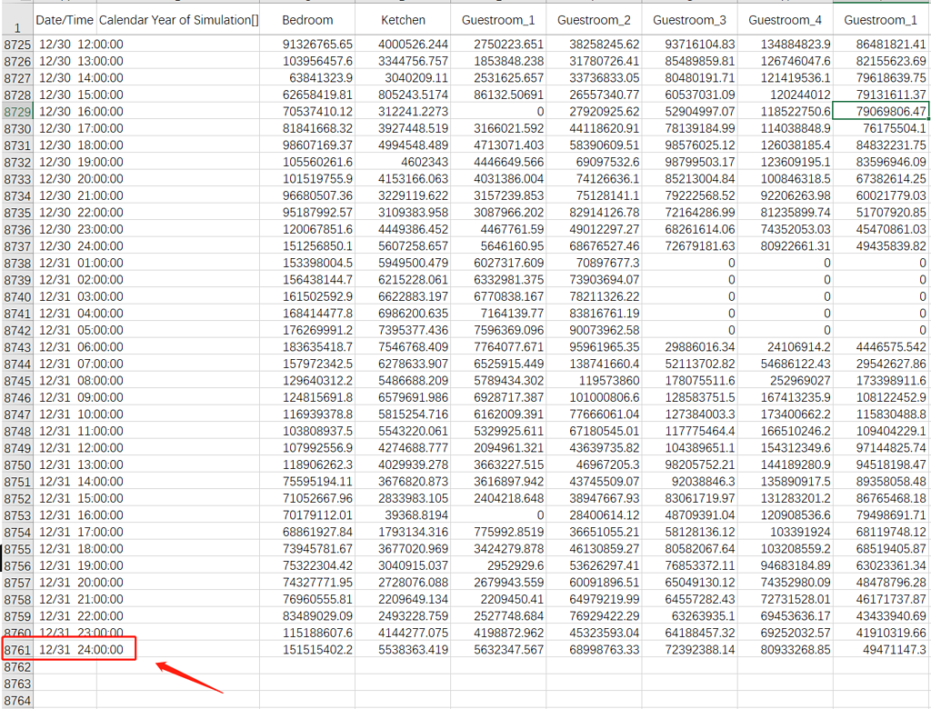
Task: Click Guestroom_2 value 68998763.33
Action: 594,650
